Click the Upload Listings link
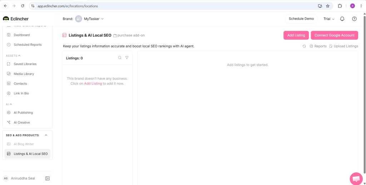This screenshot has width=366, height=185. (x=343, y=46)
